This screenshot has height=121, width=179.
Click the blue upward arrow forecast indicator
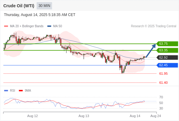pyautogui.click(x=151, y=51)
